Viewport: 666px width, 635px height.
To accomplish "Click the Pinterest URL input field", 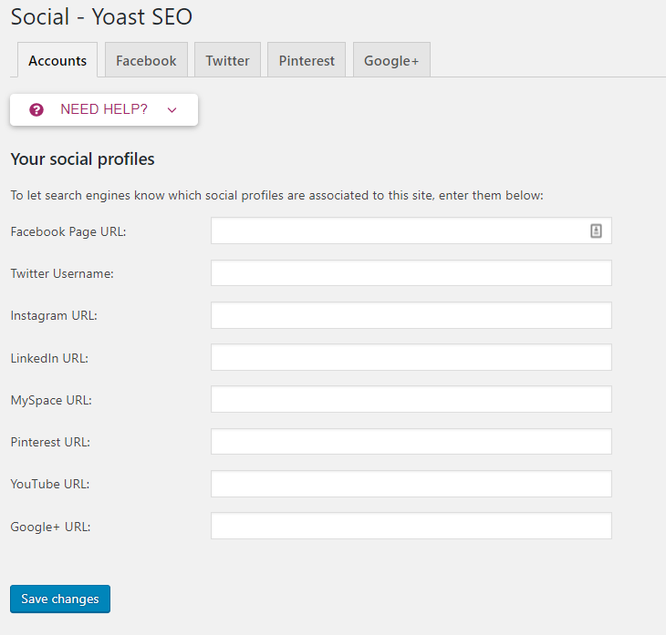I will click(411, 442).
